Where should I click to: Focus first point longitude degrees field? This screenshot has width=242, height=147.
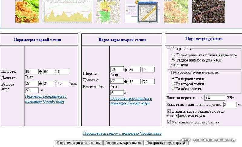pos(32,83)
